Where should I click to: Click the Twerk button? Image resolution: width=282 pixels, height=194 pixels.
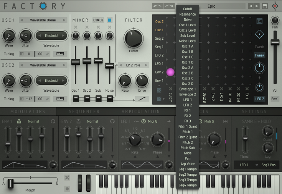[x=259, y=47]
